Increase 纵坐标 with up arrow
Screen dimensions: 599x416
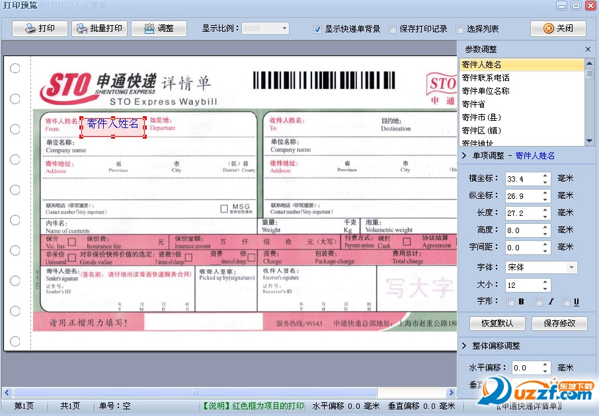coord(545,193)
